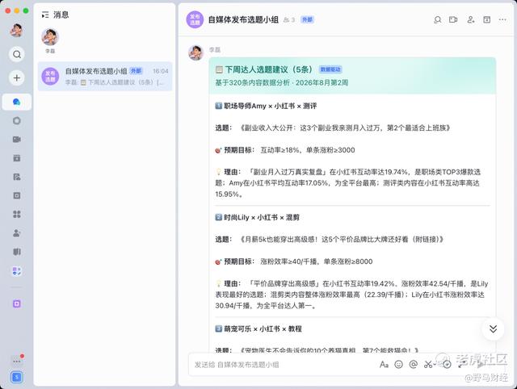The height and width of the screenshot is (389, 517).
Task: Focus the 发送给 自媒体发布选题小组 input box
Action: click(x=284, y=365)
